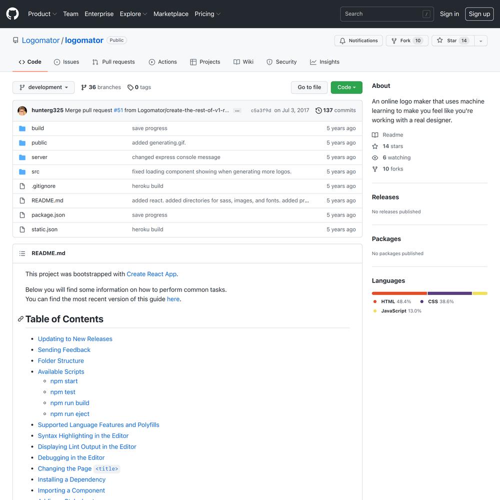Click the HTML segment of languages bar

(x=399, y=293)
